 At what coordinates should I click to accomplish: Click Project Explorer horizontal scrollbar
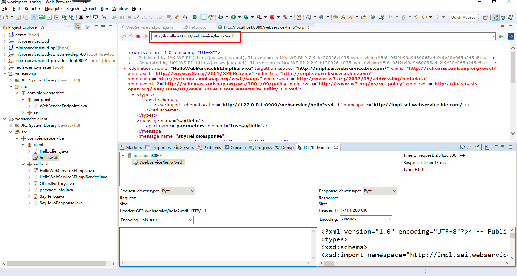[56, 264]
